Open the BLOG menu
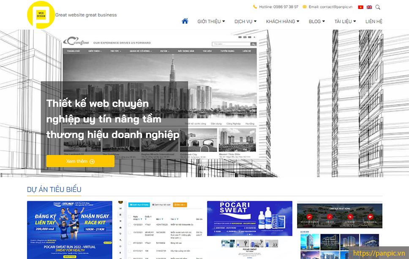The width and height of the screenshot is (409, 259). [x=316, y=22]
